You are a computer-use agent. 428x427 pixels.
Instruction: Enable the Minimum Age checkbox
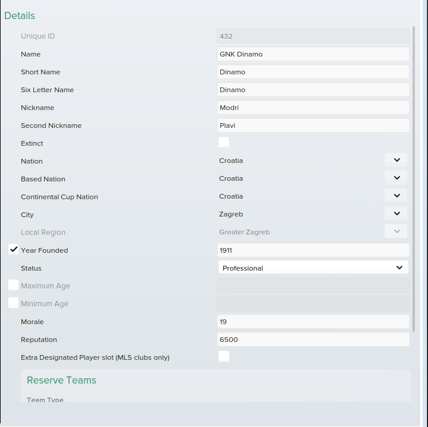(x=13, y=303)
